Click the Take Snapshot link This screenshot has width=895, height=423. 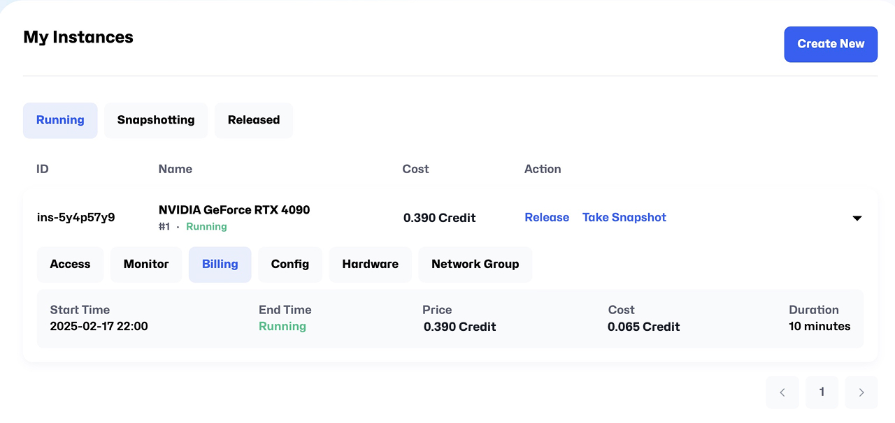click(x=624, y=217)
